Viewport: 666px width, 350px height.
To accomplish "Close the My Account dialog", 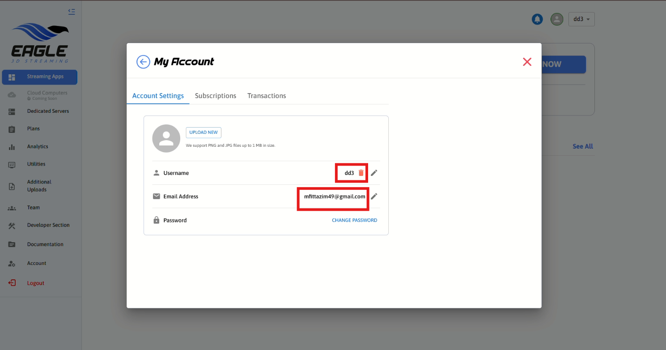I will tap(527, 62).
